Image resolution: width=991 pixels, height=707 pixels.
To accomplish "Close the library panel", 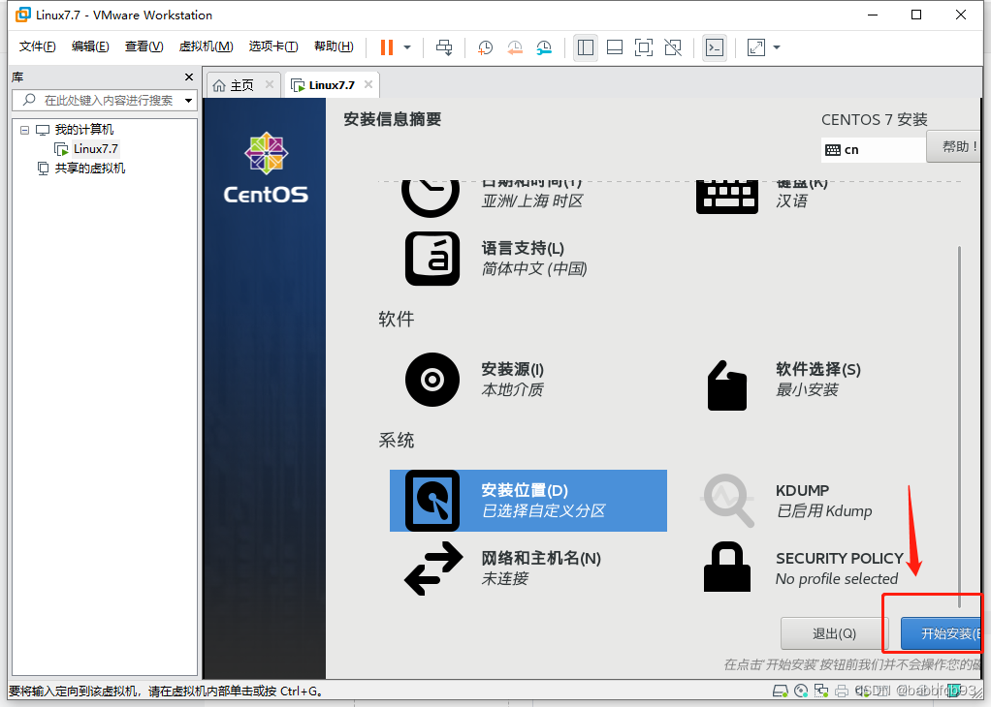I will 188,77.
